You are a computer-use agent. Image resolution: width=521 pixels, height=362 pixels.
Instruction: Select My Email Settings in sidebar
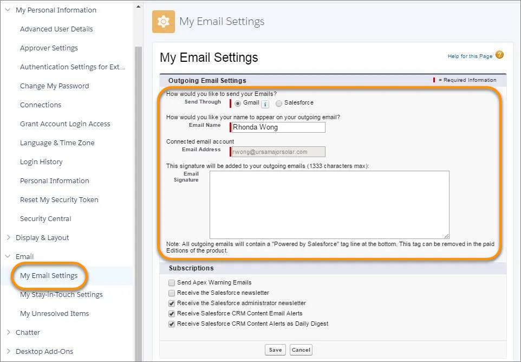(49, 275)
